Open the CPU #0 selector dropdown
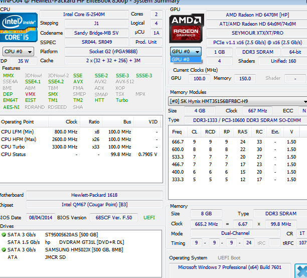This screenshot has height=278, width=307. coord(18,52)
